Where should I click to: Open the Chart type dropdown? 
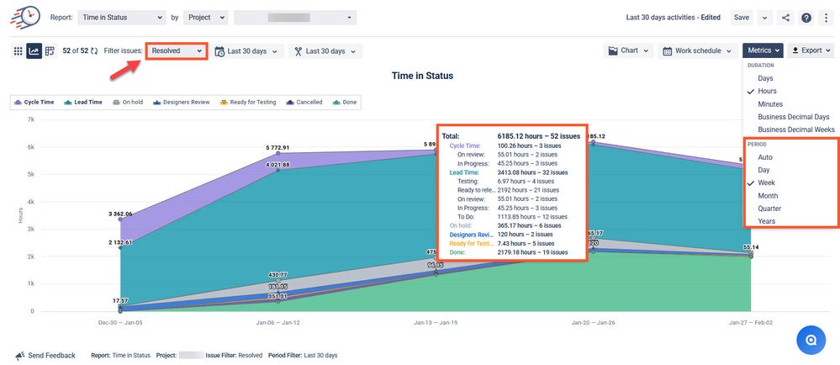(x=628, y=51)
